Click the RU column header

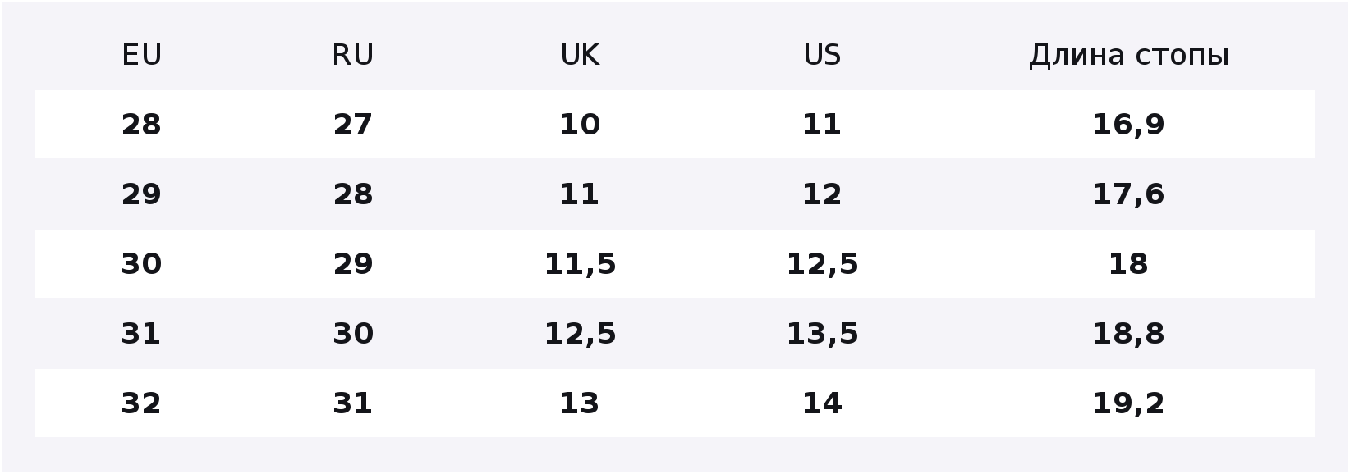[353, 55]
